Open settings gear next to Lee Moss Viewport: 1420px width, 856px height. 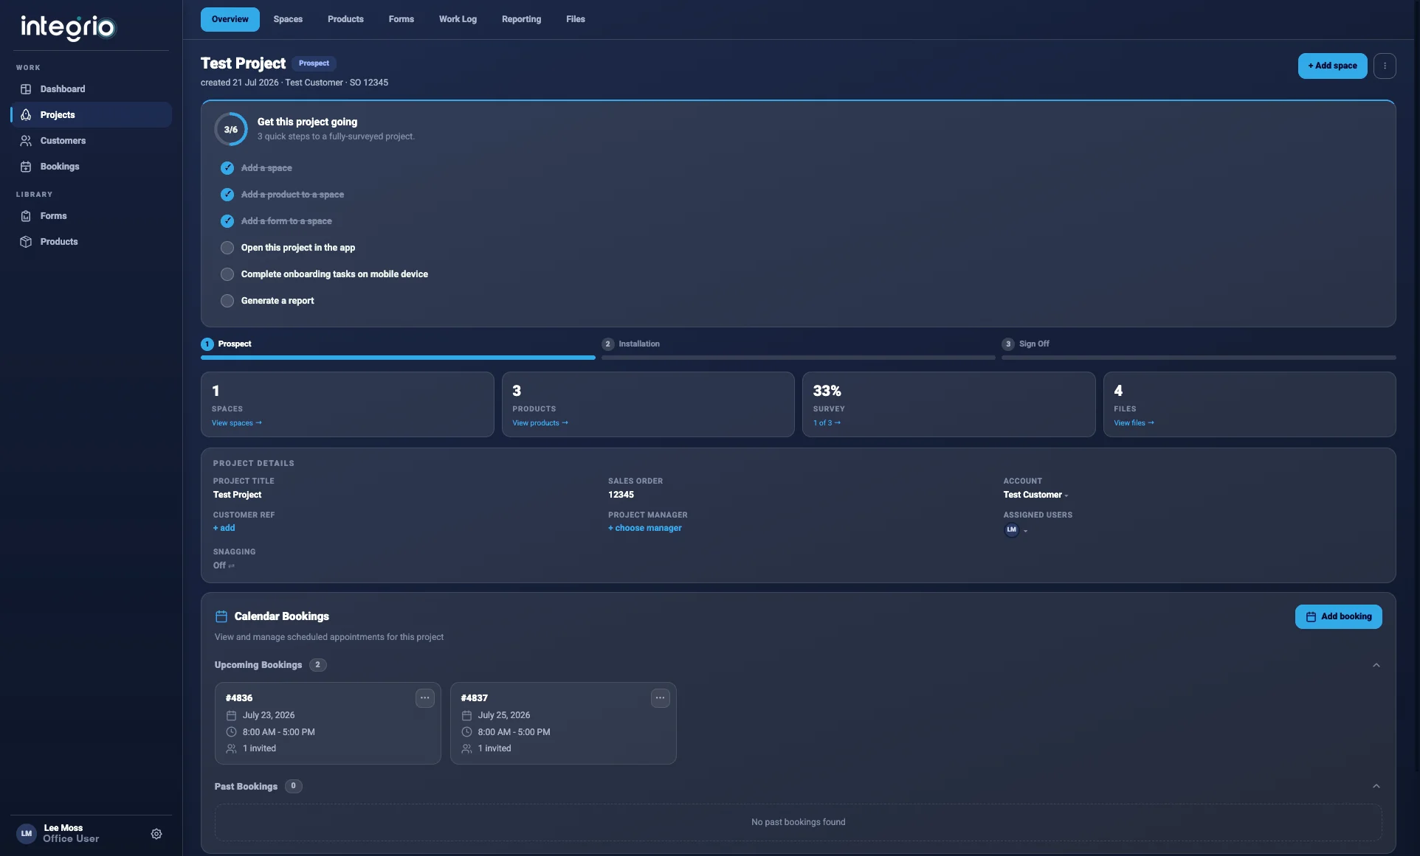156,834
